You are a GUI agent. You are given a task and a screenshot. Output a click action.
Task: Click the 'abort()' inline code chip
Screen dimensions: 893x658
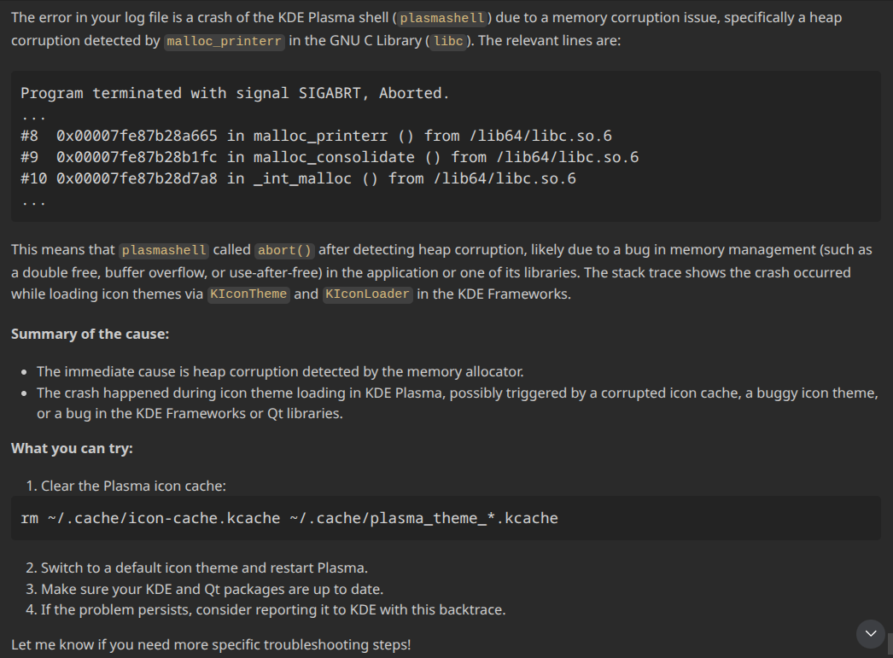(x=285, y=250)
